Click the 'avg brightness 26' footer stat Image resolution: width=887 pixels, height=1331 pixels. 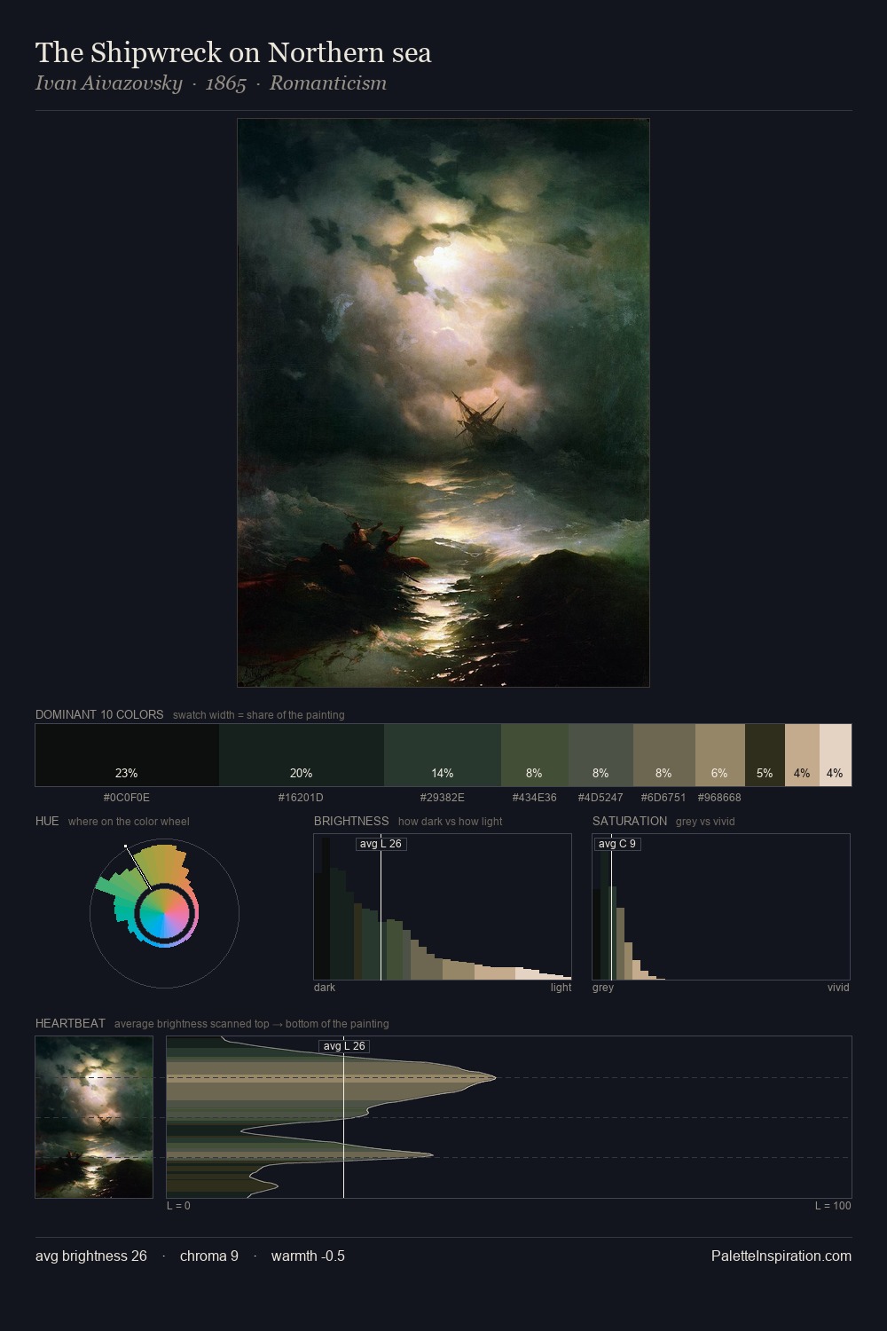(x=91, y=1256)
